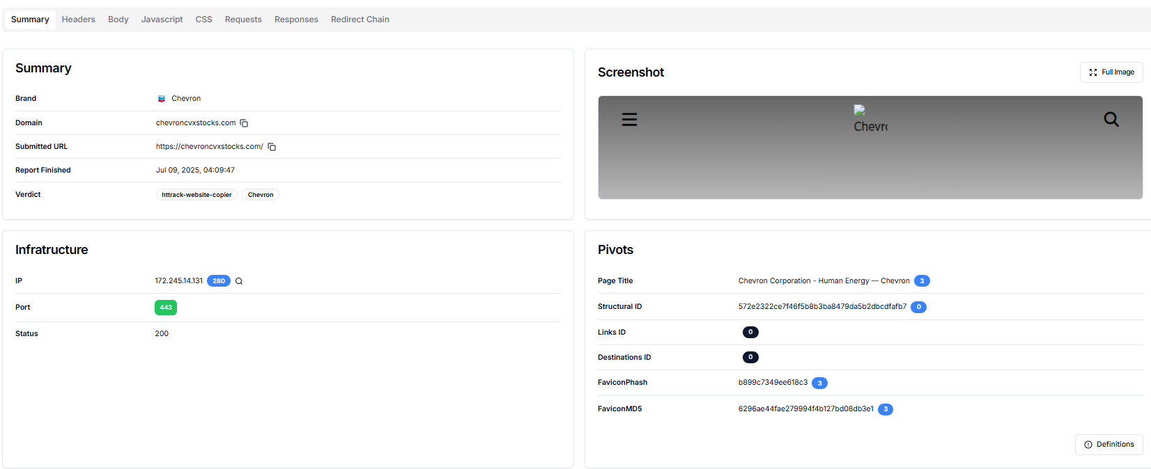This screenshot has height=469, width=1151.
Task: Search the IP address with magnifier icon
Action: [x=239, y=281]
